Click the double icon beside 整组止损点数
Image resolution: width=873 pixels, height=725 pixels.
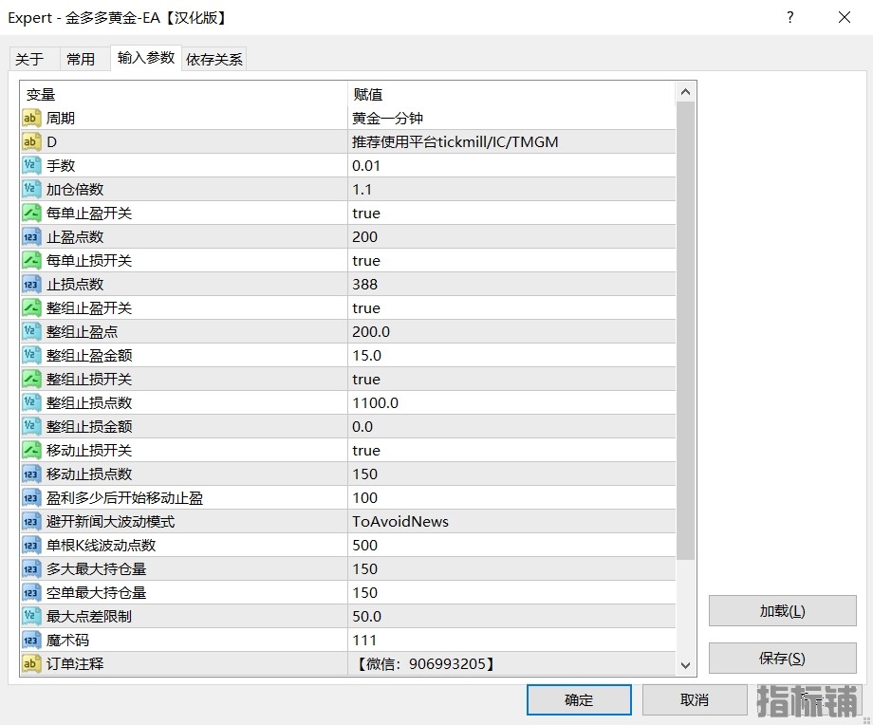point(31,402)
